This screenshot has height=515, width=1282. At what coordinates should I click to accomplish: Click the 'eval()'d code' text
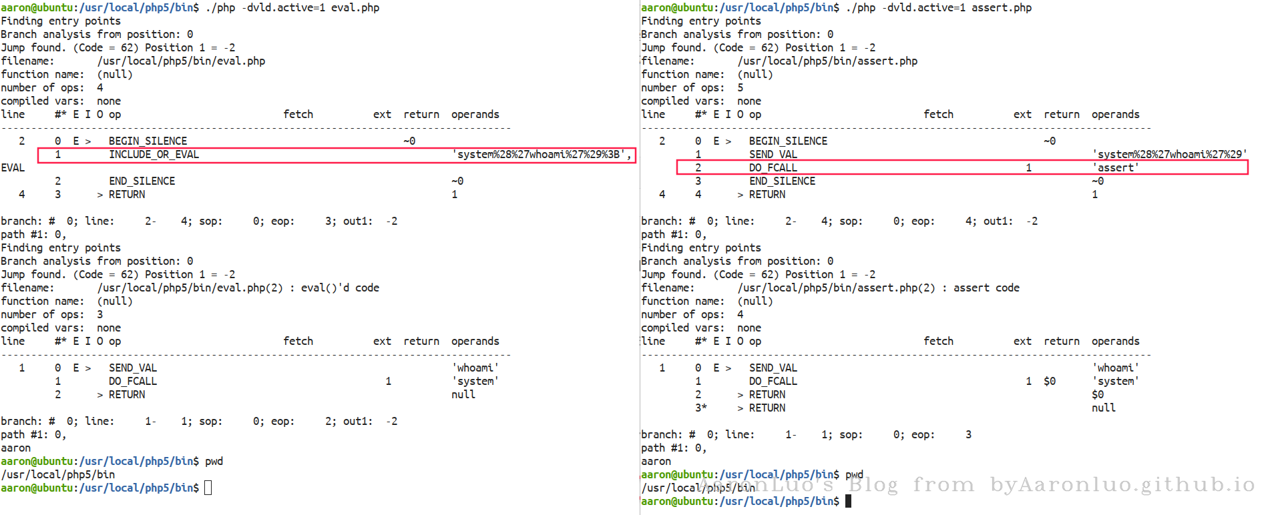click(340, 288)
